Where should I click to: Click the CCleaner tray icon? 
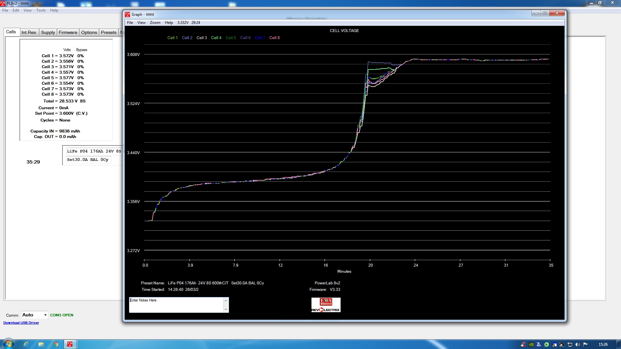(523, 344)
